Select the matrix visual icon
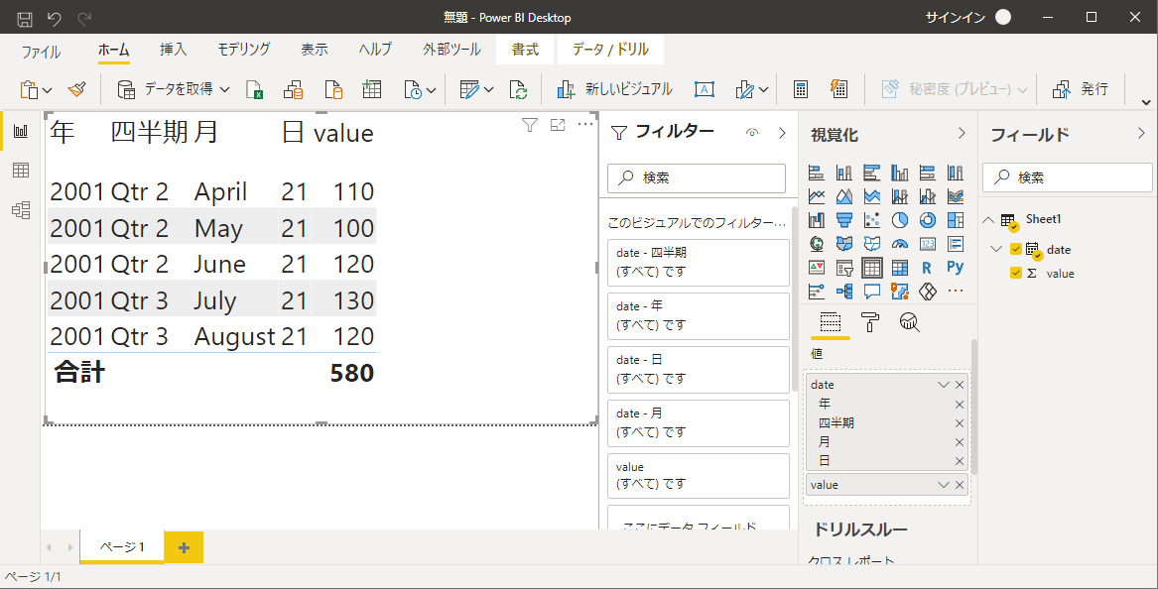The image size is (1158, 589). pyautogui.click(x=900, y=267)
